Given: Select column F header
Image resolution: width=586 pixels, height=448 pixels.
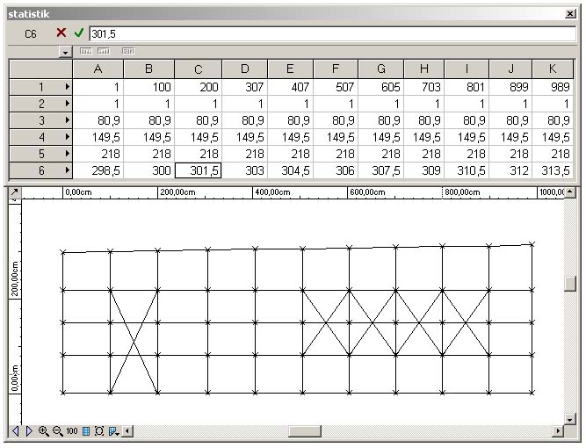Looking at the screenshot, I should pos(336,69).
